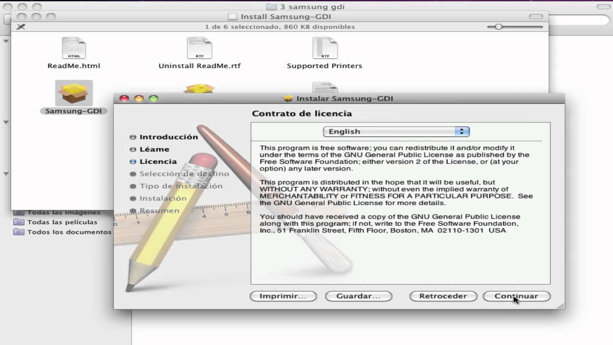
Task: Click the 3 samsung gdi window title
Action: [x=312, y=7]
